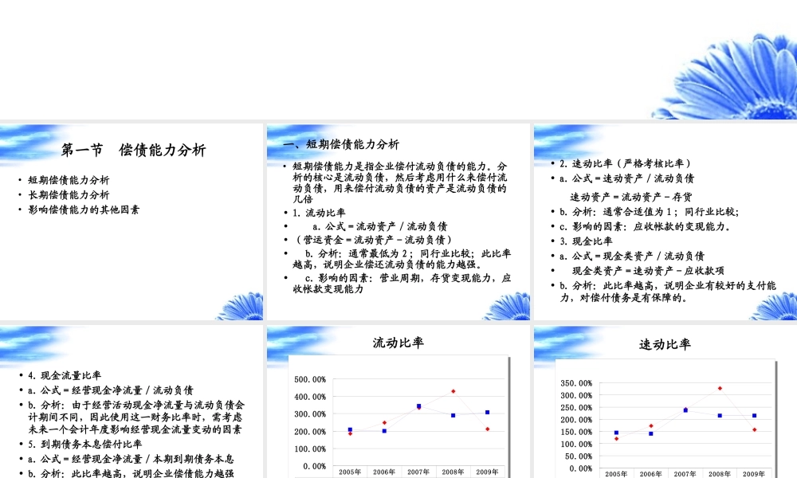
Task: Click the 流动比率 chart title
Action: coord(399,341)
